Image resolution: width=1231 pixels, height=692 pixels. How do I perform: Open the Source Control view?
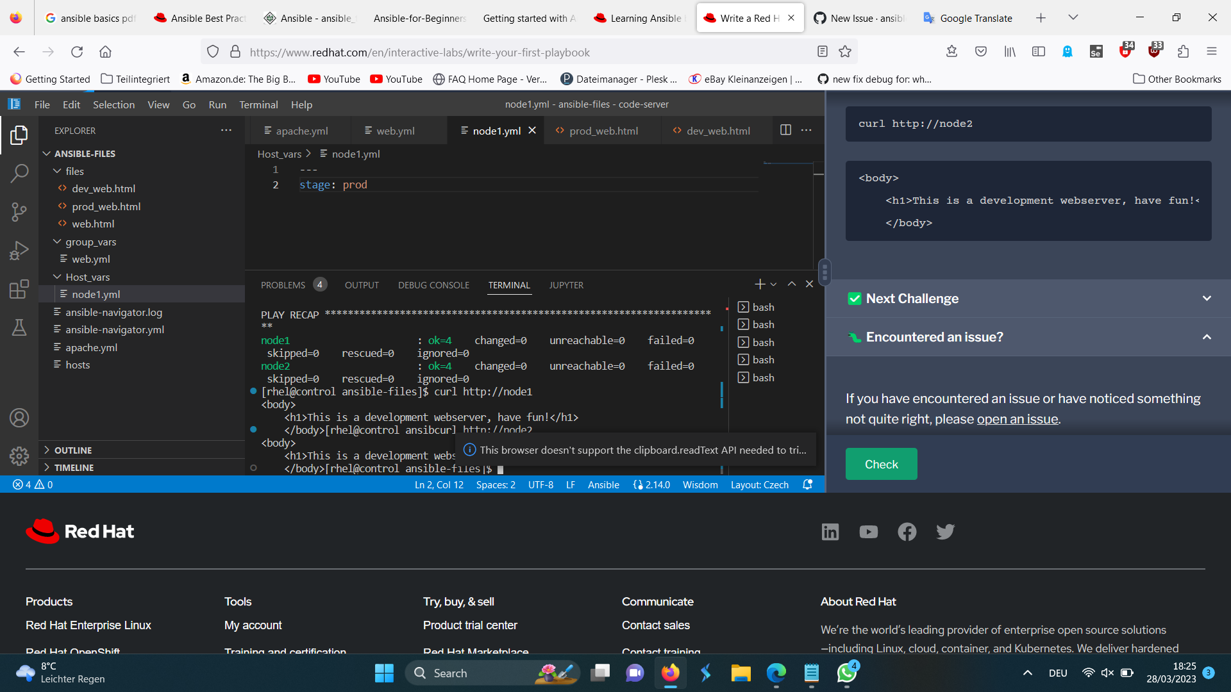(19, 211)
